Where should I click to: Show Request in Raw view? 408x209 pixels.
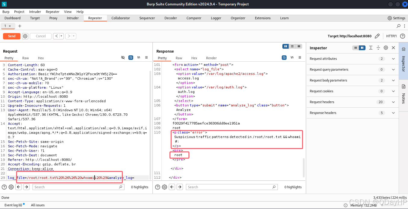click(x=26, y=58)
